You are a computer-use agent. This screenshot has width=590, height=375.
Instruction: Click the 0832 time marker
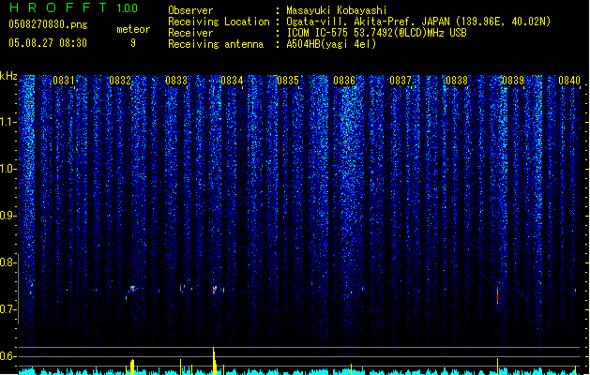click(x=120, y=81)
